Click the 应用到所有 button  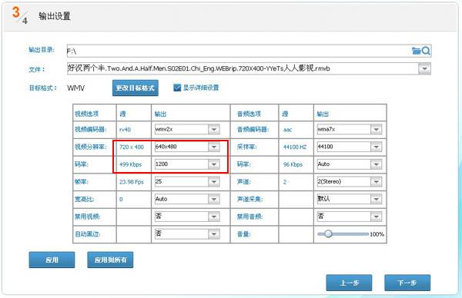[x=110, y=260]
